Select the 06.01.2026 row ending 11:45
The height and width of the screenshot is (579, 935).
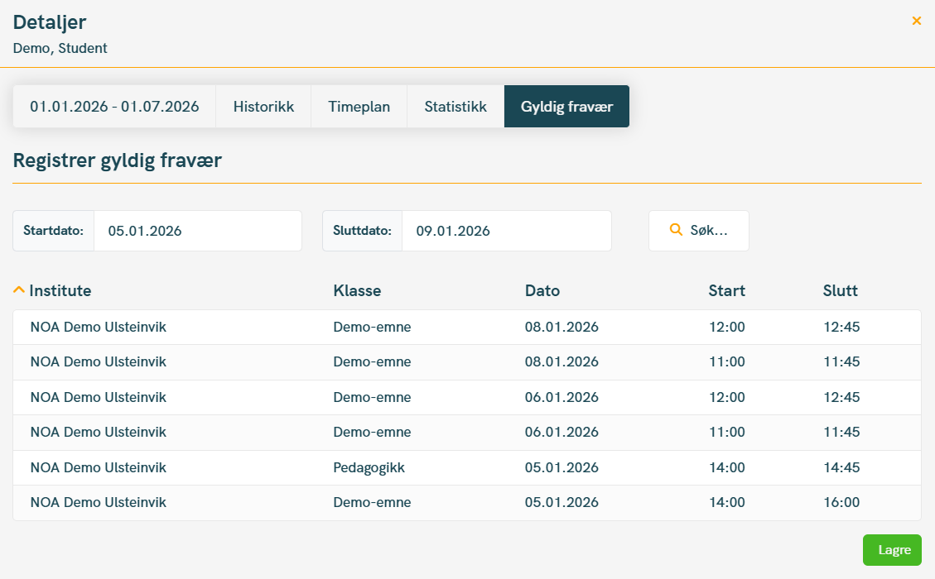coord(467,433)
